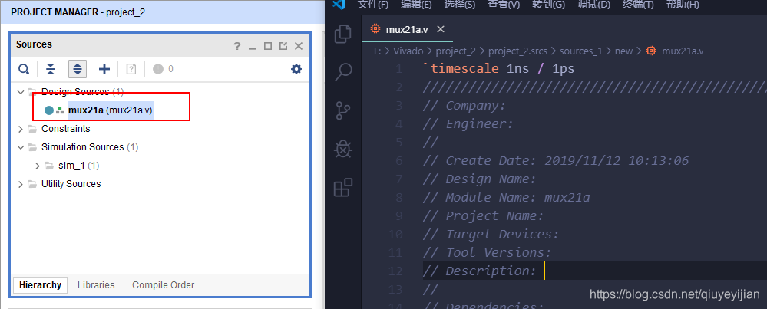Close the Sources panel
The width and height of the screenshot is (767, 309).
click(x=299, y=46)
